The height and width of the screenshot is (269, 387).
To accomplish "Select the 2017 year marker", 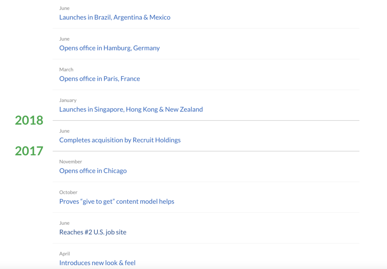I will (x=29, y=151).
